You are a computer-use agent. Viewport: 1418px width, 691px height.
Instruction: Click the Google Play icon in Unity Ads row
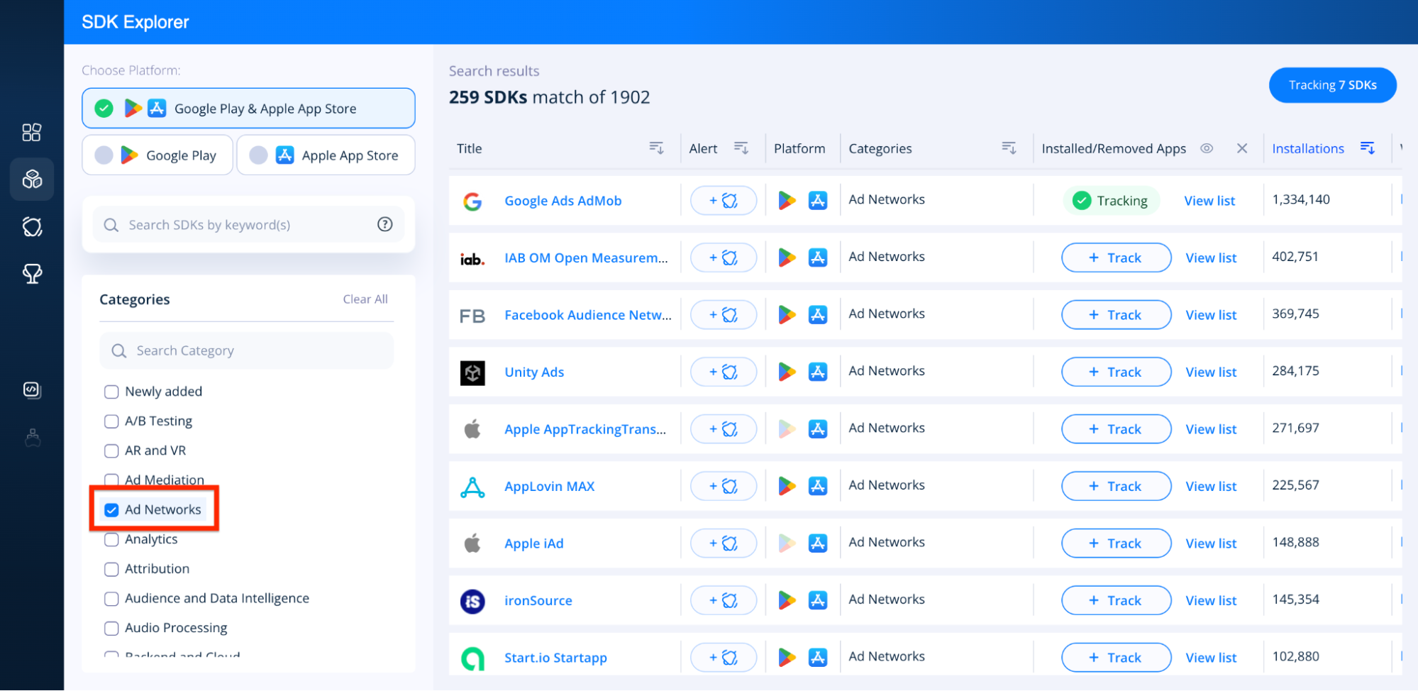tap(787, 372)
